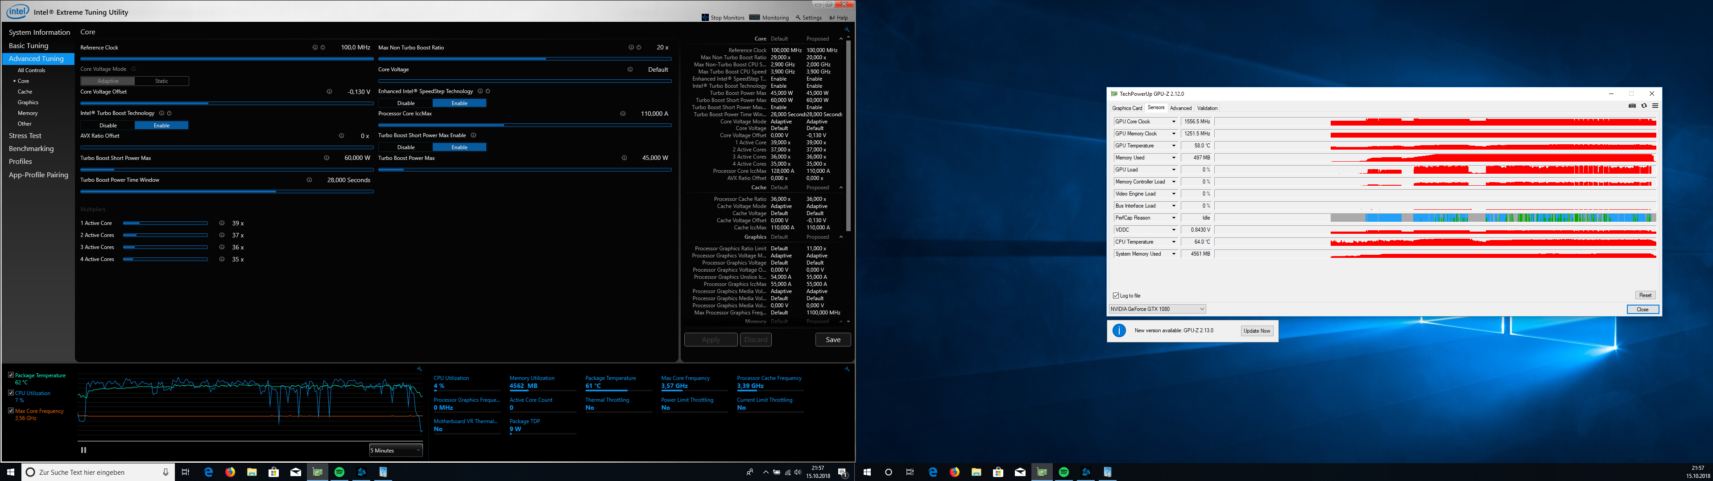
Task: Open the GPU-Z hamburger menu icon
Action: click(x=1655, y=106)
